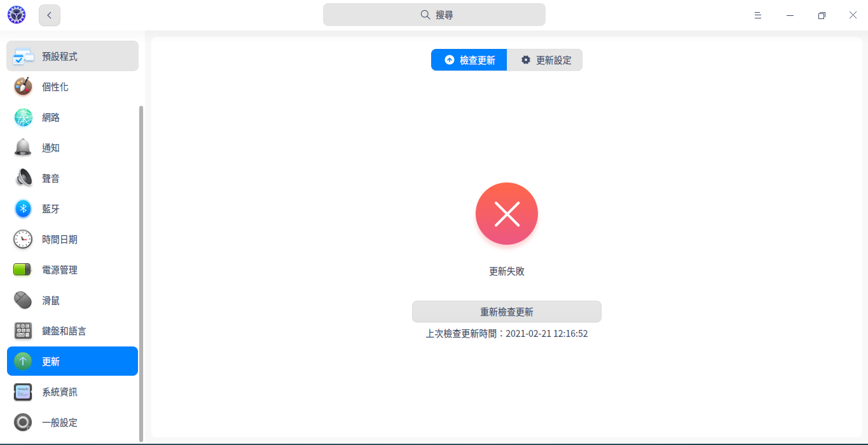Image resolution: width=868 pixels, height=445 pixels.
Task: Minimize the Control Center window
Action: tap(790, 15)
